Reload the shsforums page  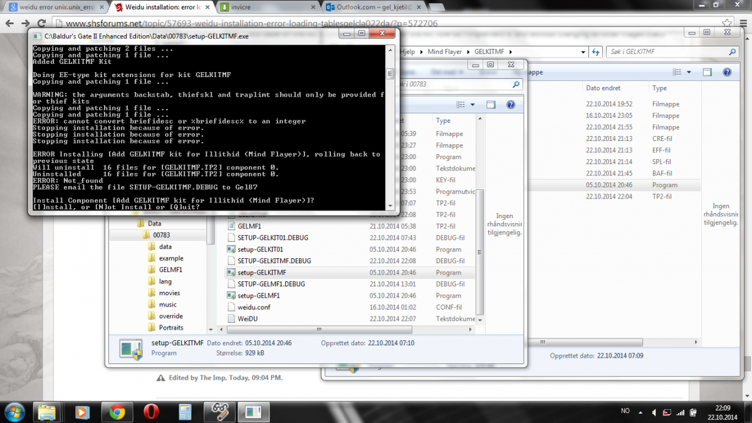click(41, 23)
